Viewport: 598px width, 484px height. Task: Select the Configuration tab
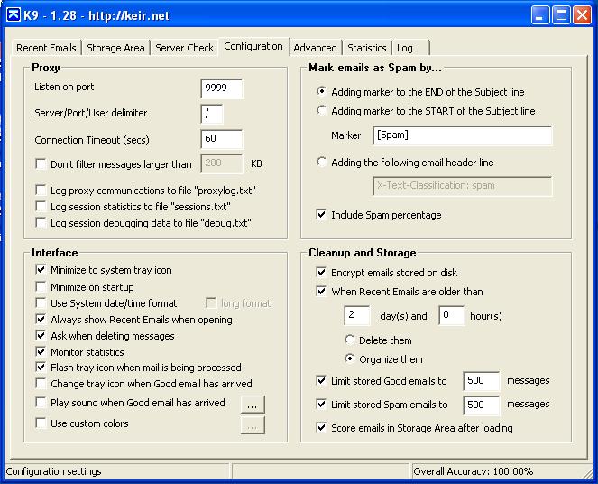pyautogui.click(x=253, y=47)
